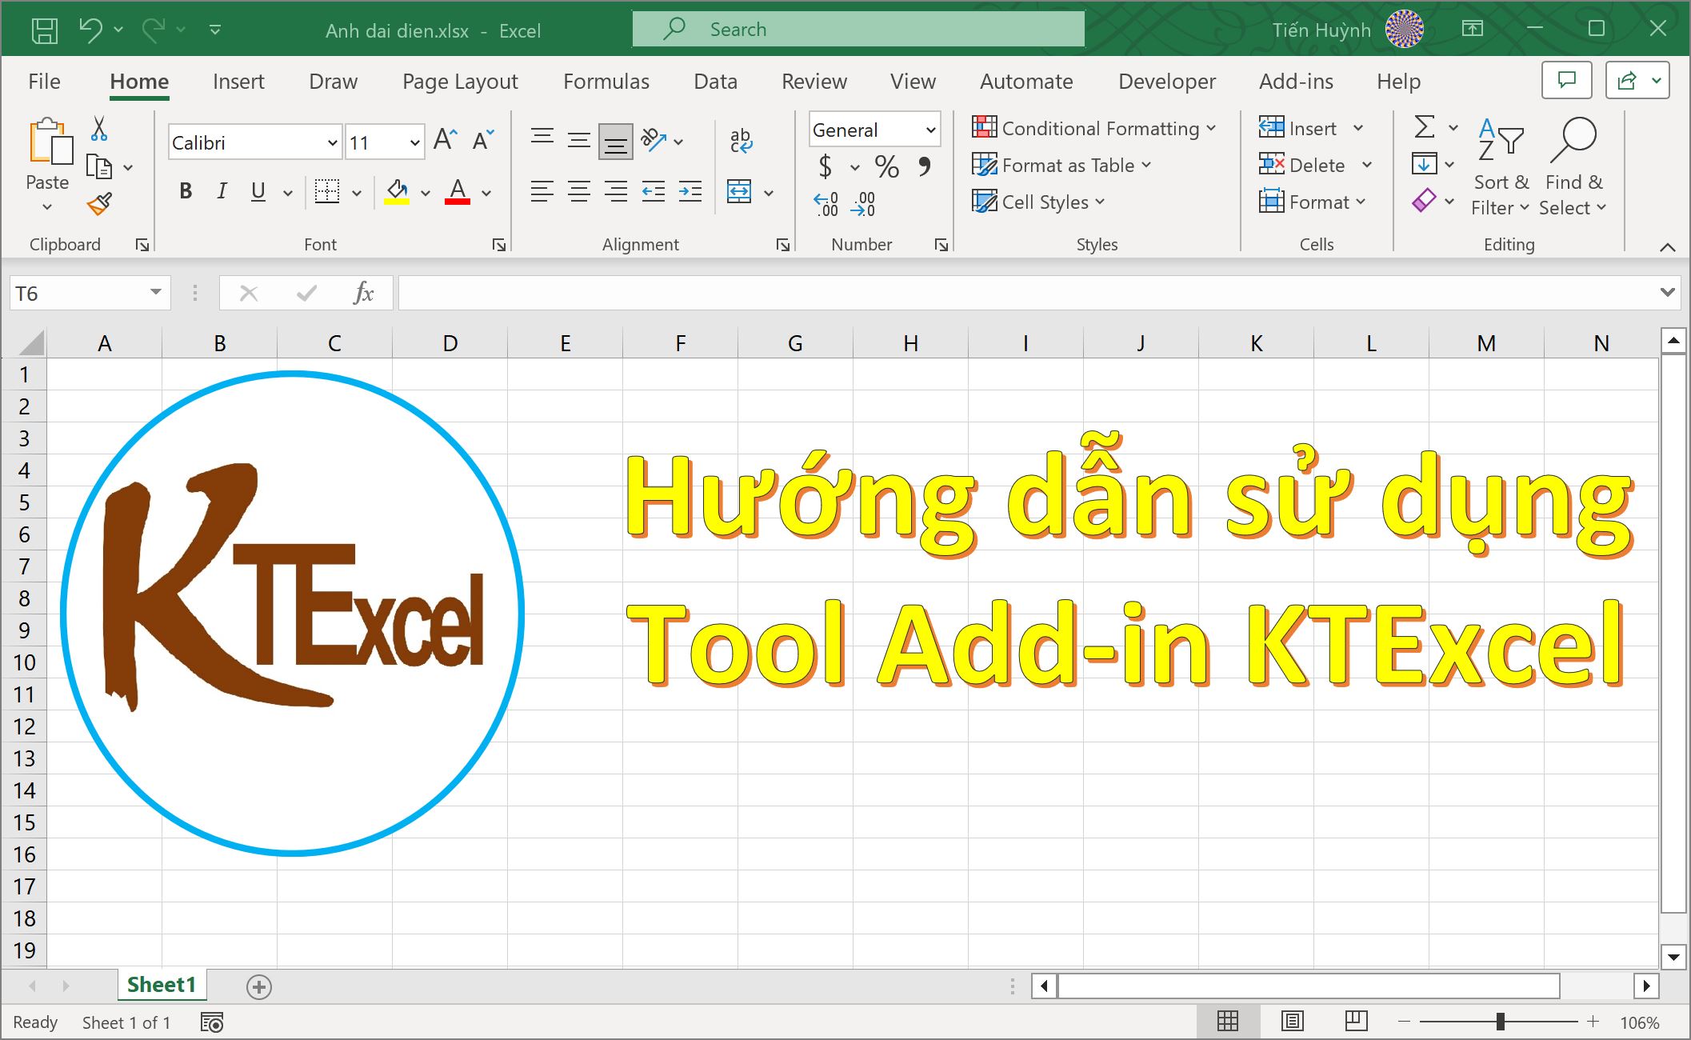This screenshot has width=1691, height=1040.
Task: Apply the yellow Fill Color bucket
Action: click(397, 191)
